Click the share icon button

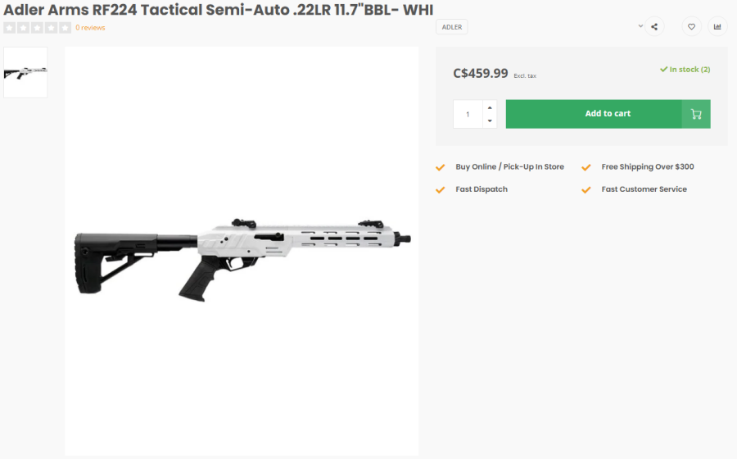coord(654,27)
